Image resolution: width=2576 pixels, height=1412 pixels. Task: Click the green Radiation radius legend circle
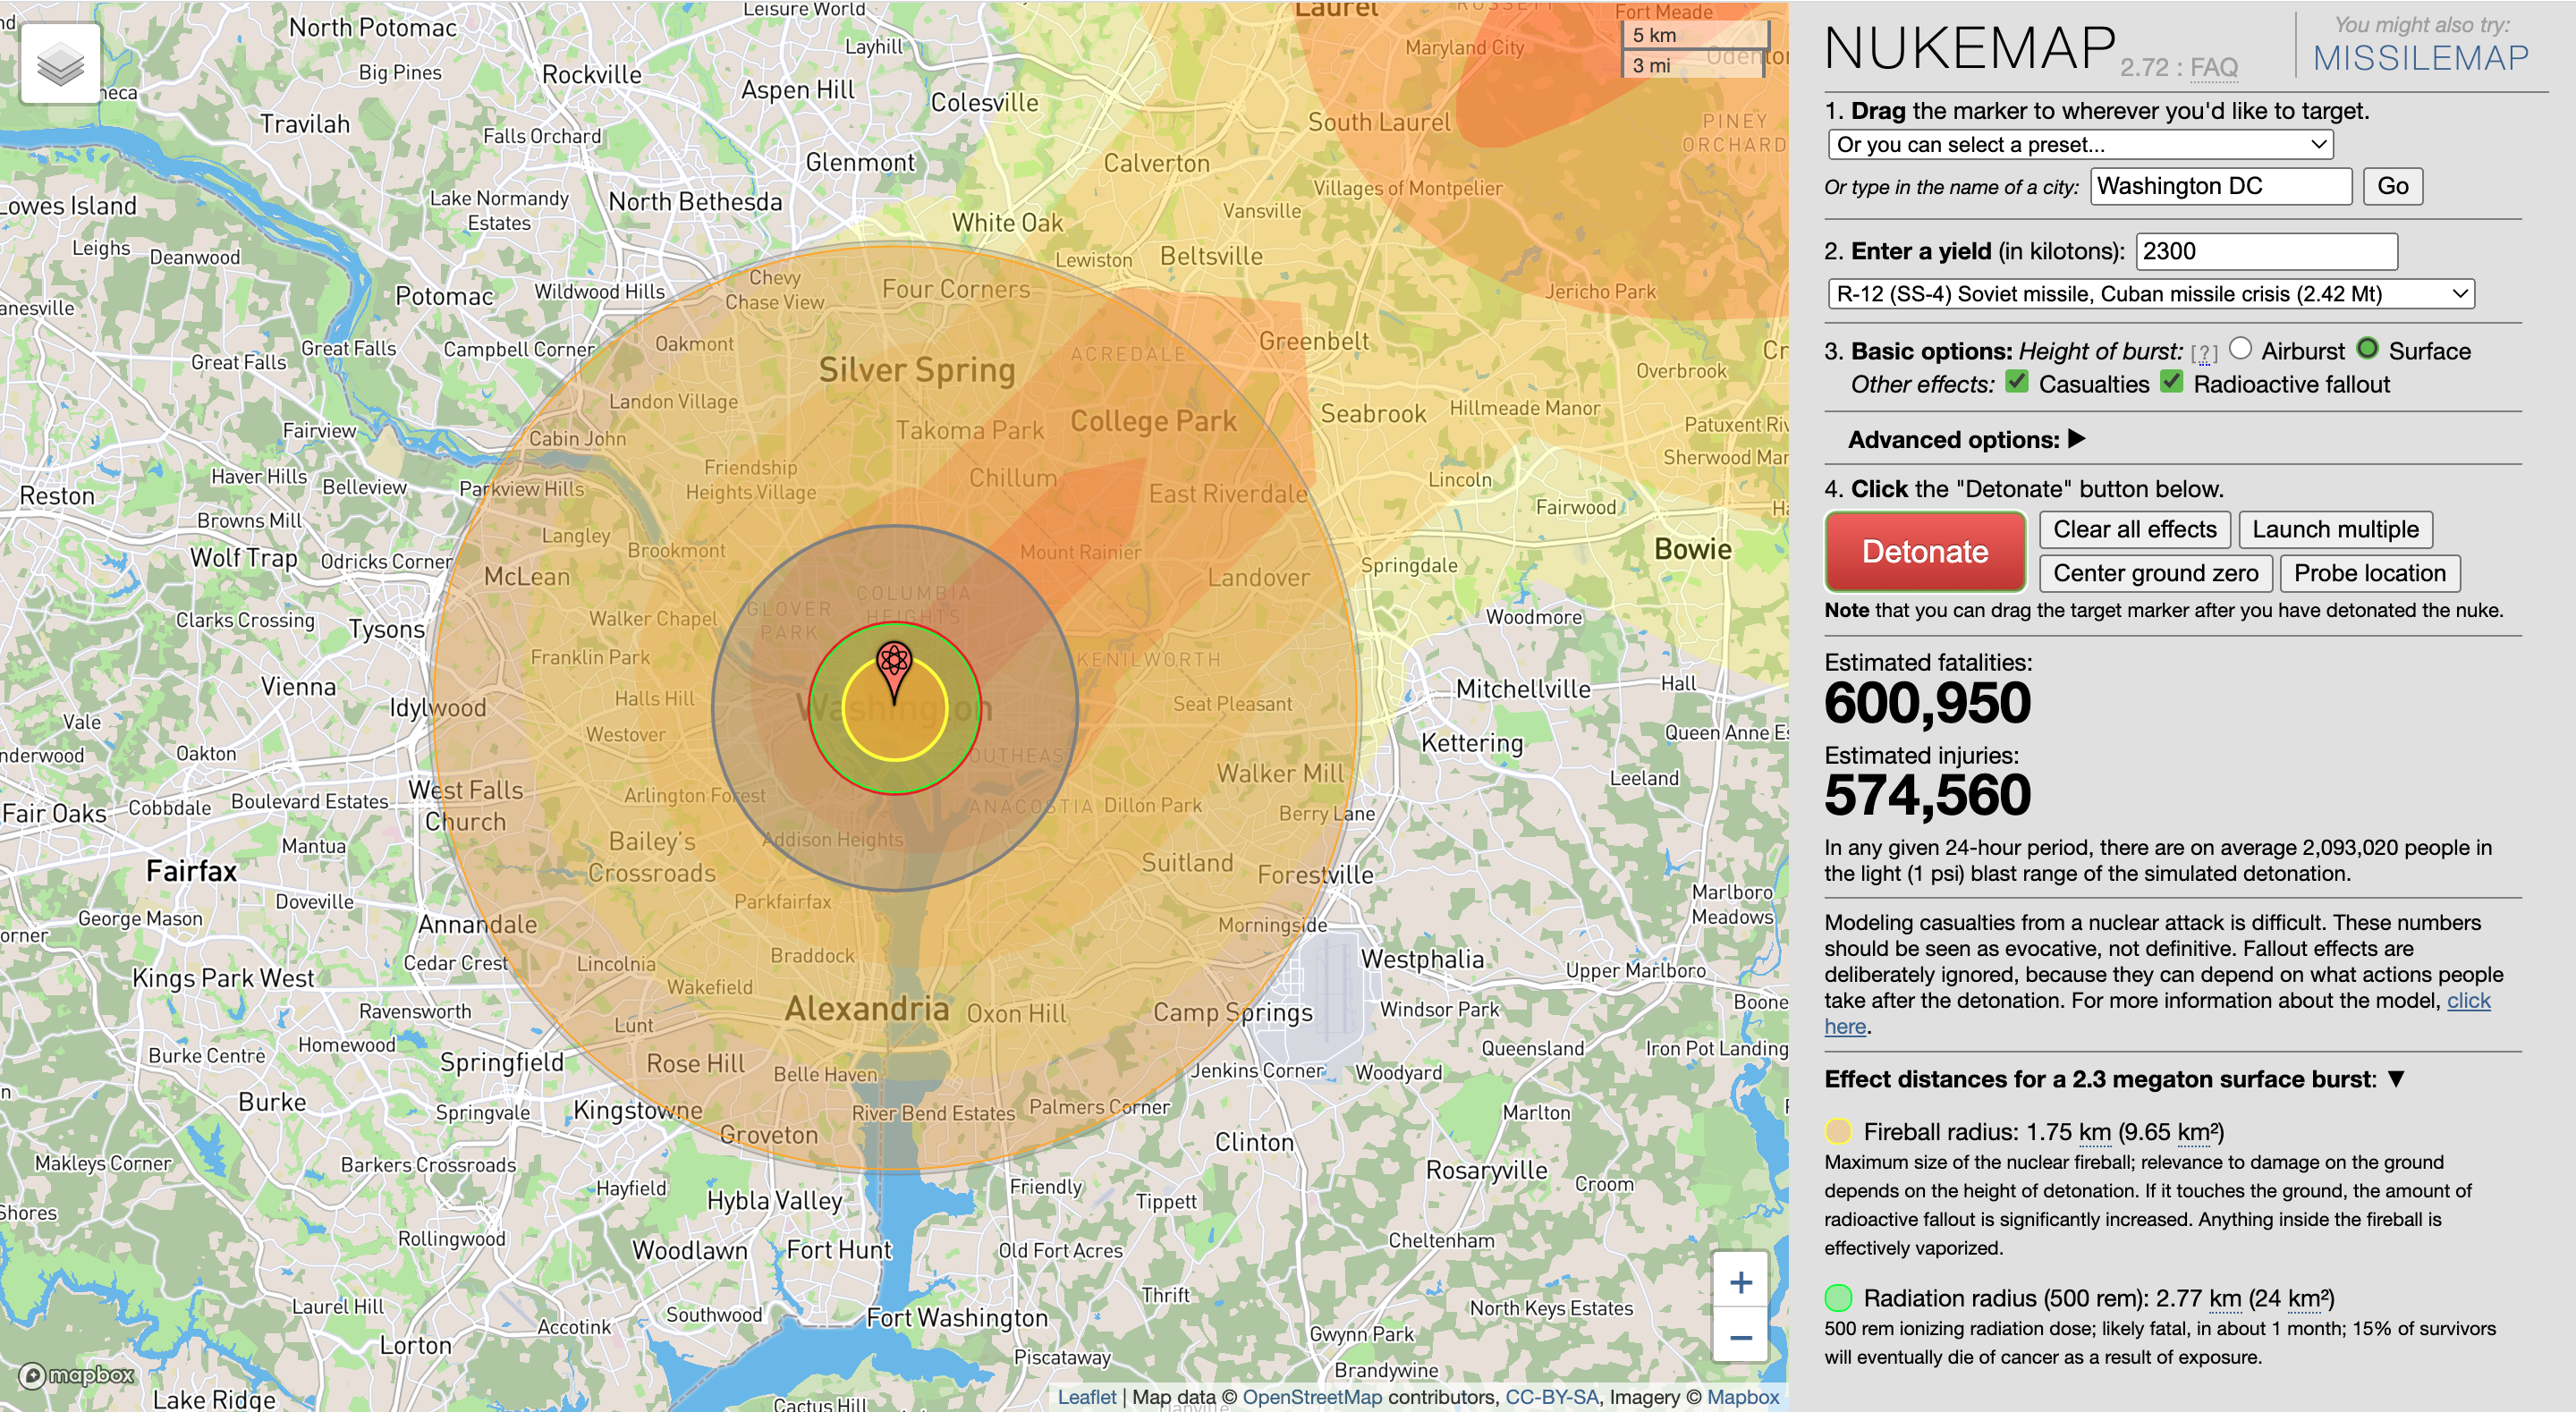(1838, 1297)
